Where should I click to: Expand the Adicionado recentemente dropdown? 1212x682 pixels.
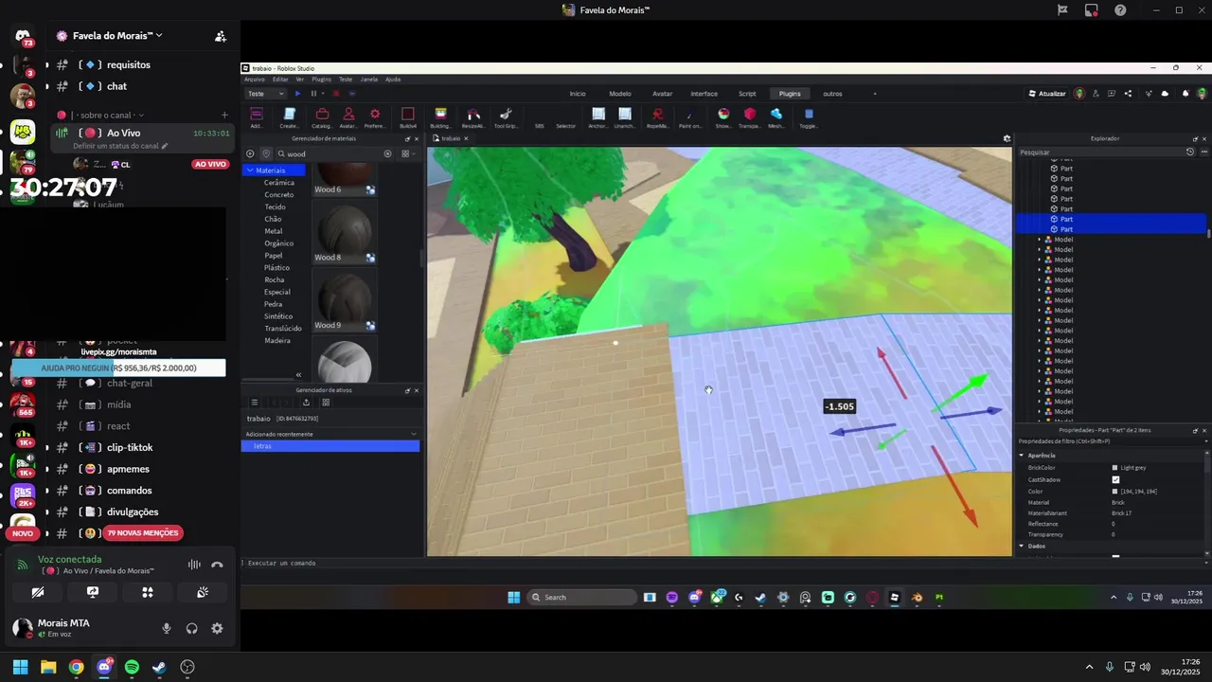[414, 434]
